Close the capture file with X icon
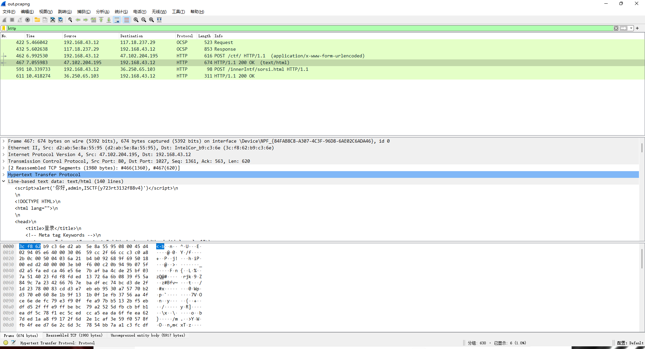The height and width of the screenshot is (349, 645). point(53,20)
